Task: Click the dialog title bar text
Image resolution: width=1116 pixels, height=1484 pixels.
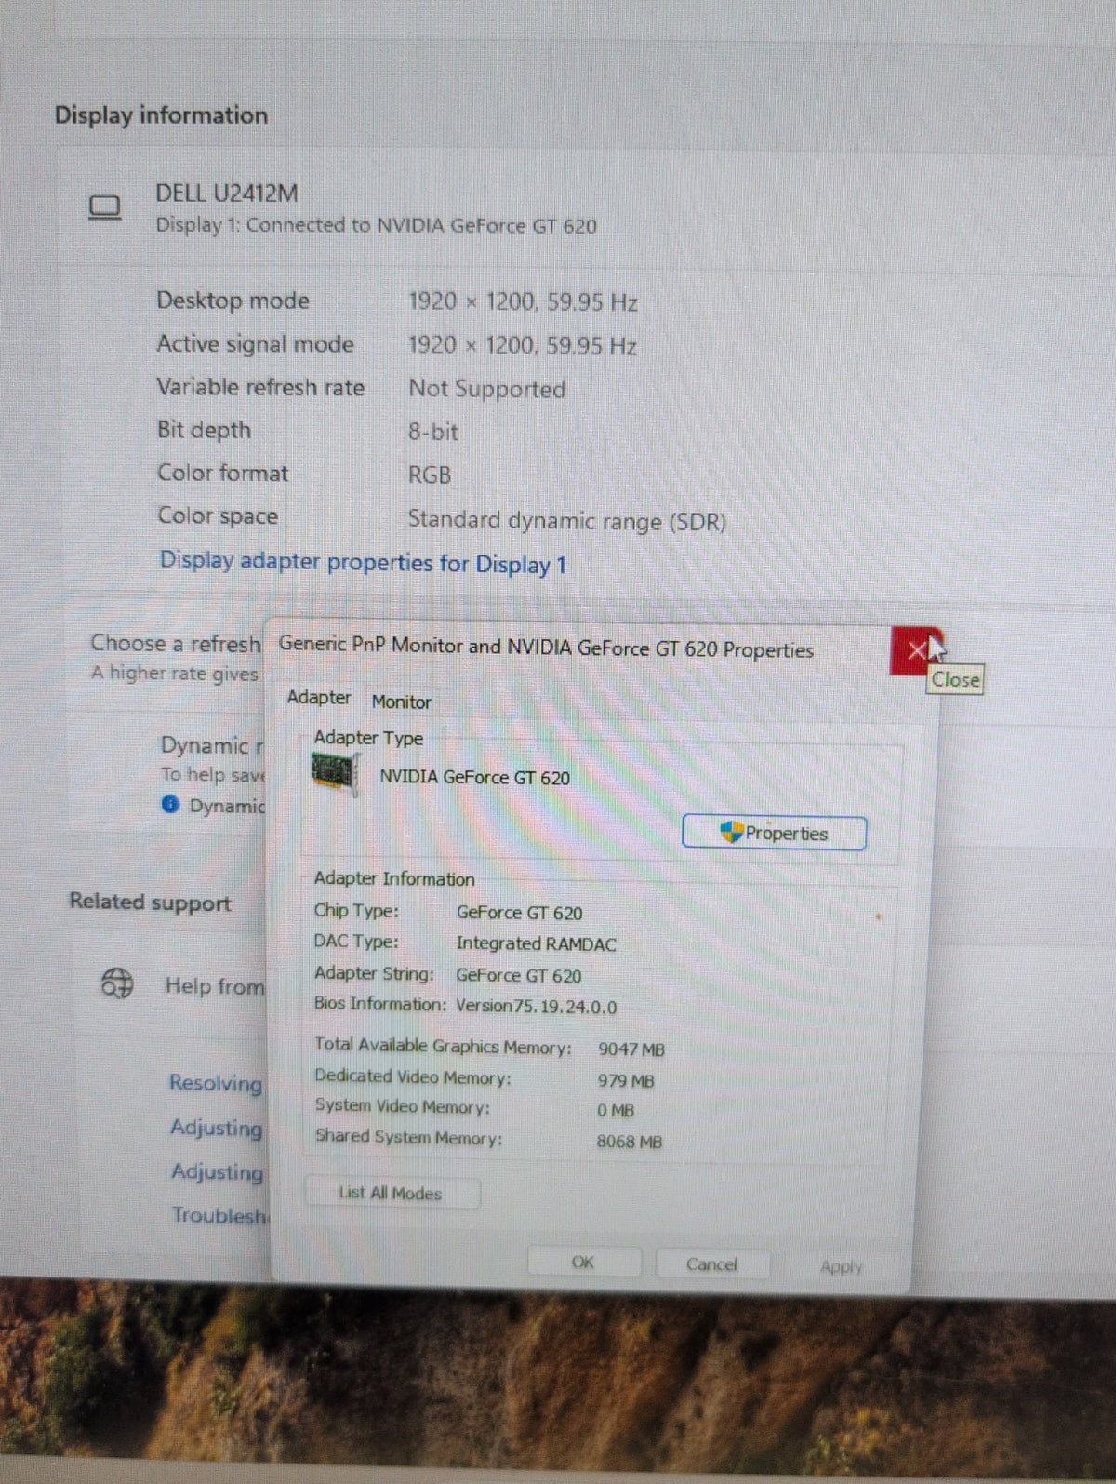Action: point(546,648)
